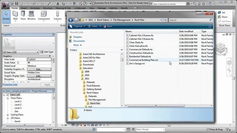
Task: Select the Modify tool in the ribbon
Action: click(6, 16)
